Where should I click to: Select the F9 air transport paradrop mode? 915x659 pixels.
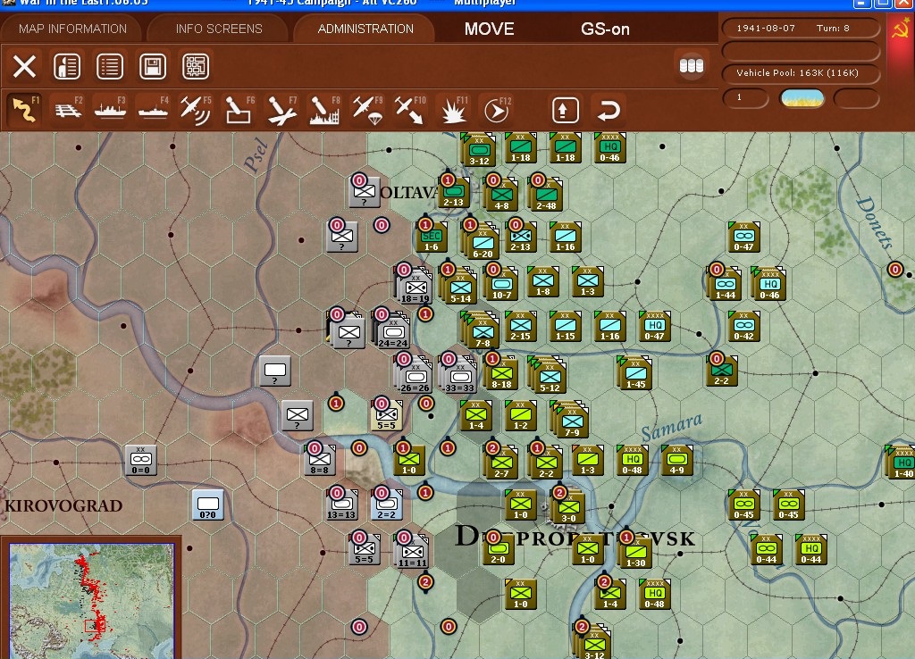coord(367,110)
